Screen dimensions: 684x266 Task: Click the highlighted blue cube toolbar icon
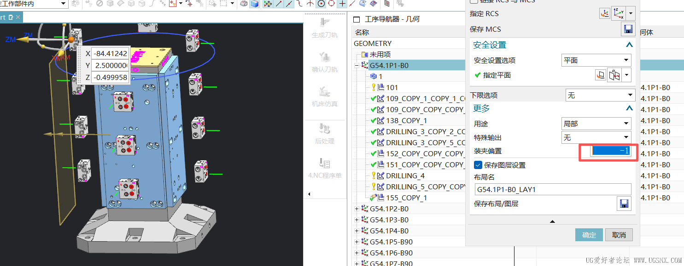coord(254,4)
